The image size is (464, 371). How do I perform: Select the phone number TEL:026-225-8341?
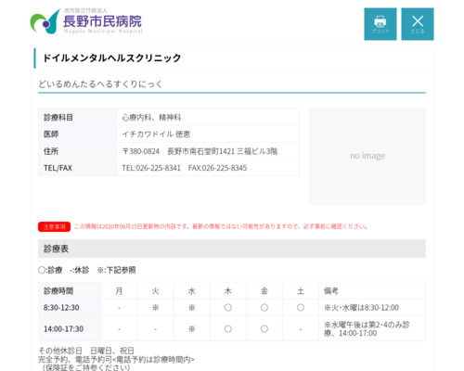click(151, 168)
